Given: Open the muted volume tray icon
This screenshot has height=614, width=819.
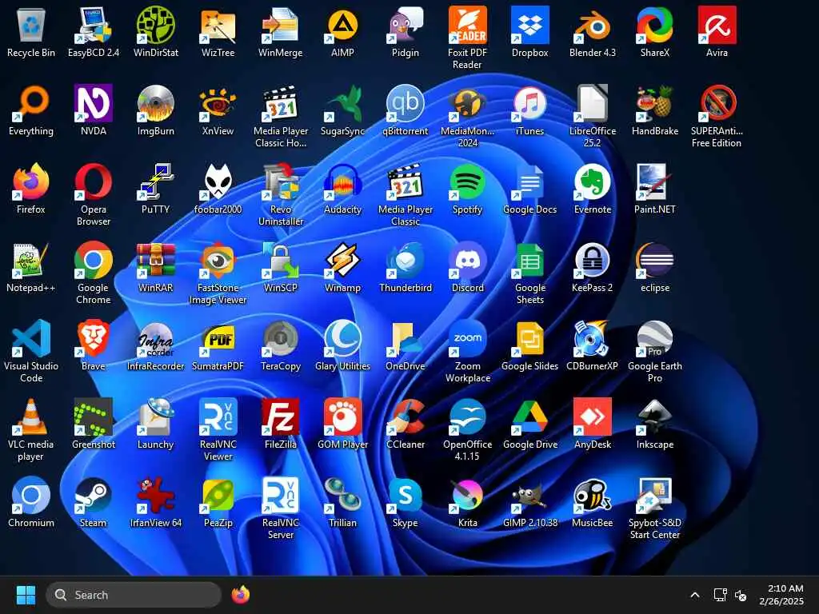Looking at the screenshot, I should tap(740, 595).
